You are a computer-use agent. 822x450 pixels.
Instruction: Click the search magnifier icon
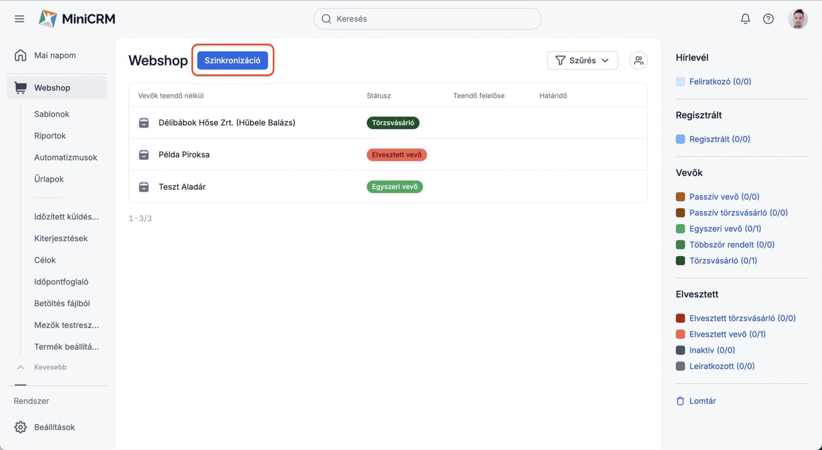point(326,19)
